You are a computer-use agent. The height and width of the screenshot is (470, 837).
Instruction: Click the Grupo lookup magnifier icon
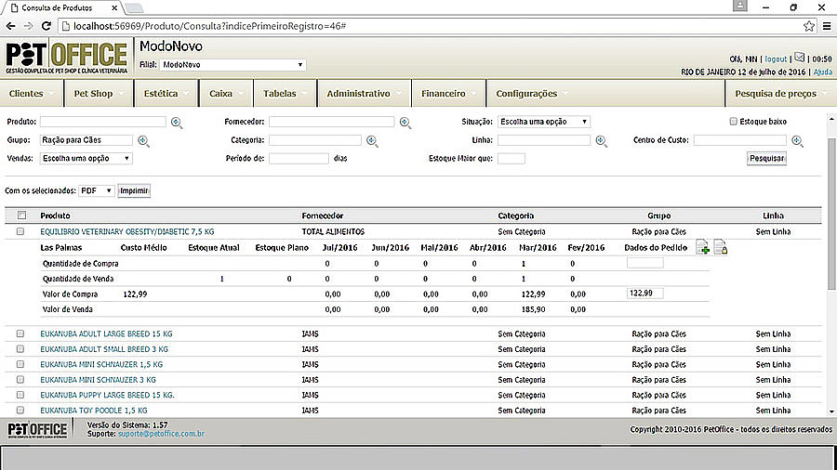pyautogui.click(x=143, y=141)
